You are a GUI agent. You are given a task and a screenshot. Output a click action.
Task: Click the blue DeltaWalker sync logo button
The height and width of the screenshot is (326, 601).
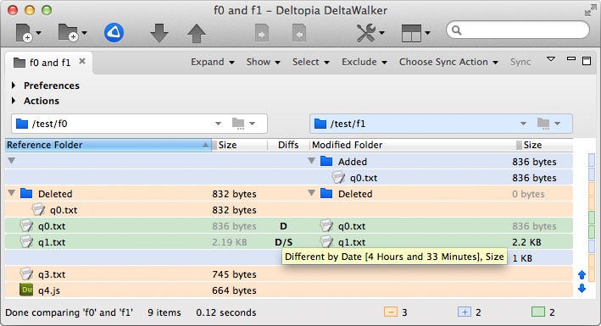(114, 32)
